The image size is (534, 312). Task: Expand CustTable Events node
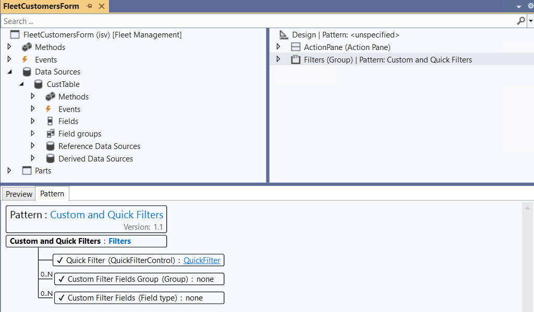33,108
